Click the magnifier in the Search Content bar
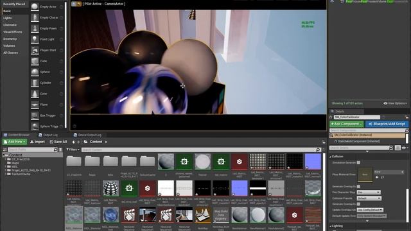This screenshot has height=231, width=411. click(318, 150)
